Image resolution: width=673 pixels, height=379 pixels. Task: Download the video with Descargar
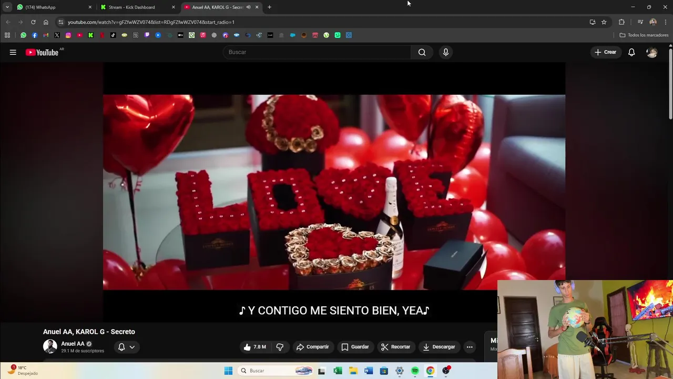coord(439,347)
